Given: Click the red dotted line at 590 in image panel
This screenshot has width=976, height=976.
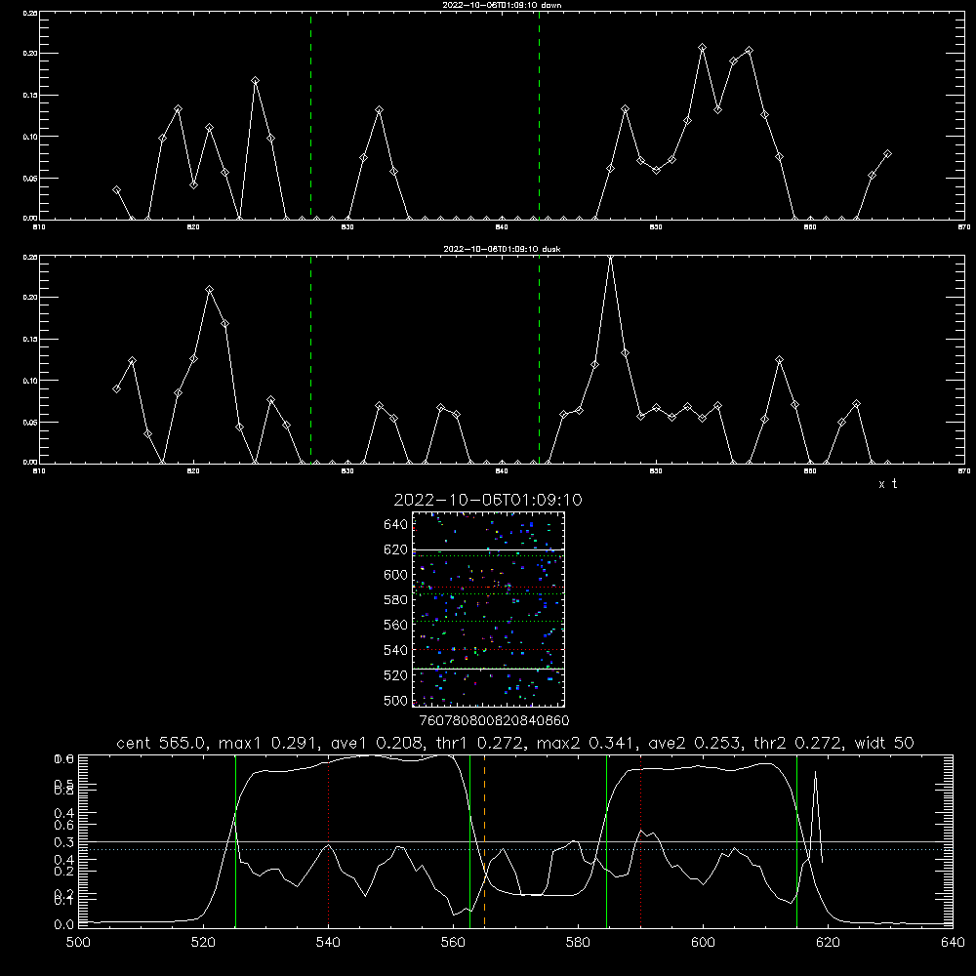Looking at the screenshot, I should click(x=488, y=587).
